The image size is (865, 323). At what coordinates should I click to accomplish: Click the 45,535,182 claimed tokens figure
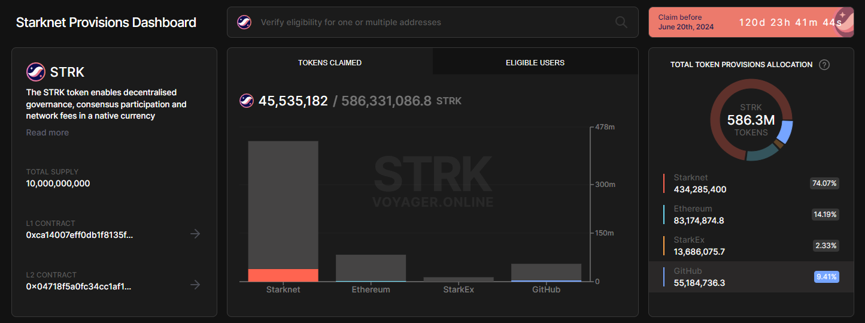293,101
